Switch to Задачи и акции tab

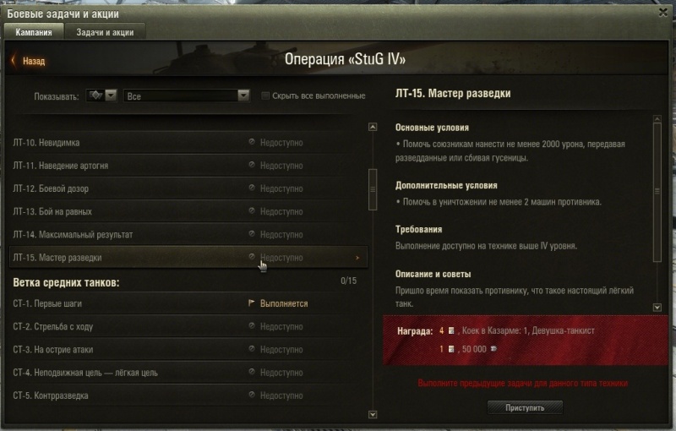(105, 32)
